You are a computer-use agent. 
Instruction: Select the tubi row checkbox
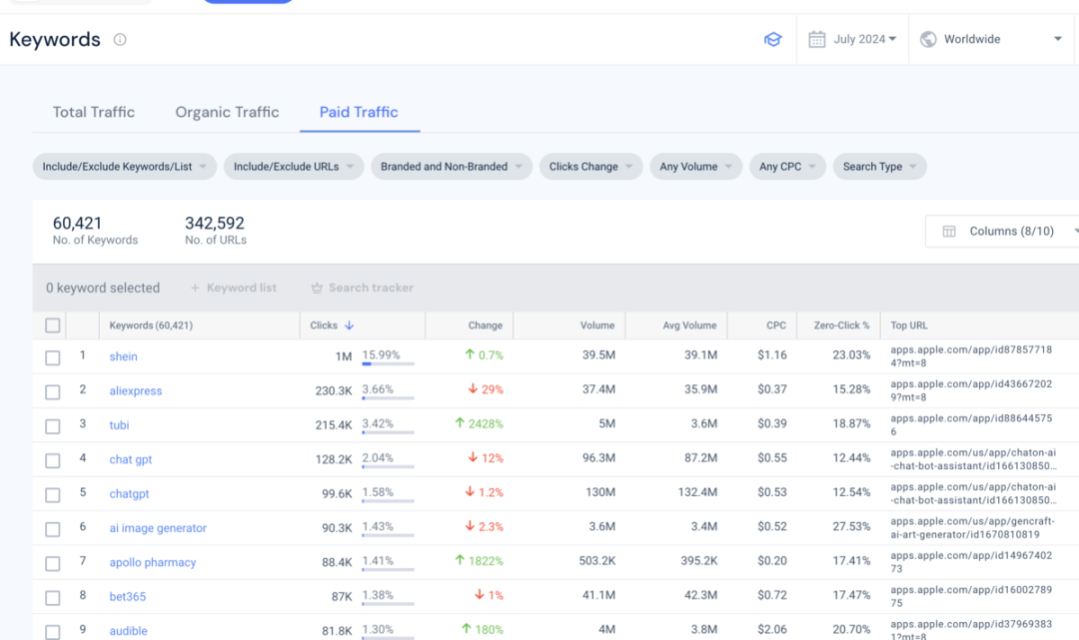tap(52, 426)
